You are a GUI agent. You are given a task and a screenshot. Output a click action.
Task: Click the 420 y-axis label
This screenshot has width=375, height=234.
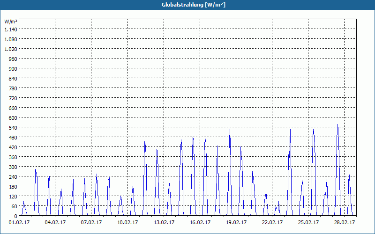pos(13,147)
